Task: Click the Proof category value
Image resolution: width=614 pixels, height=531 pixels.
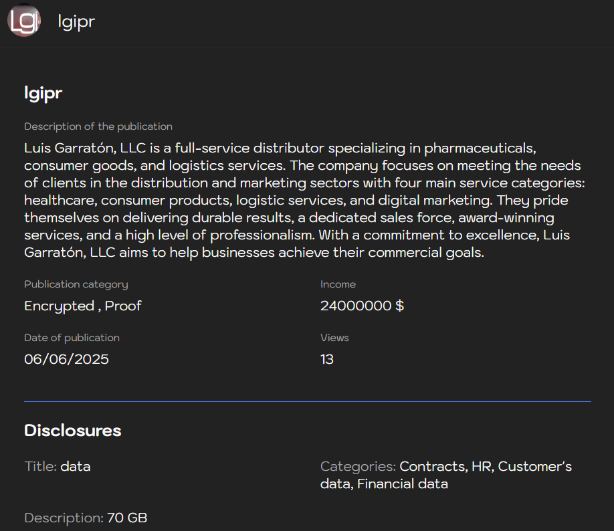Action: tap(124, 306)
